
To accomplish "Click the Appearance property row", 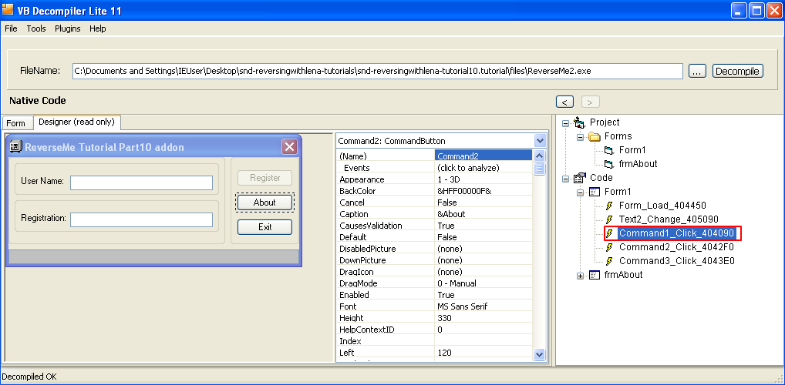I will (435, 179).
